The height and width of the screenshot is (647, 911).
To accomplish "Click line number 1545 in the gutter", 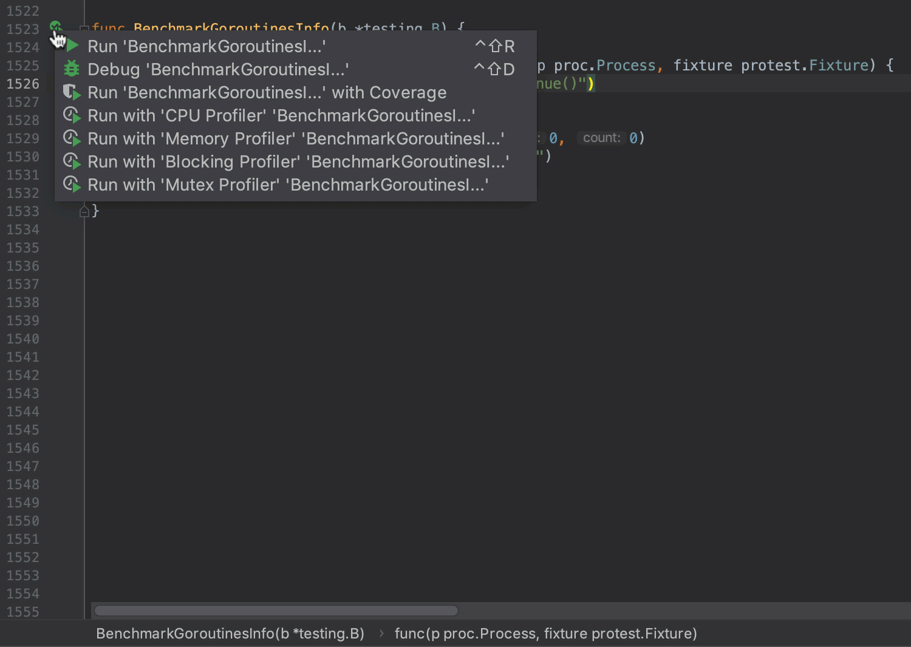I will coord(23,430).
